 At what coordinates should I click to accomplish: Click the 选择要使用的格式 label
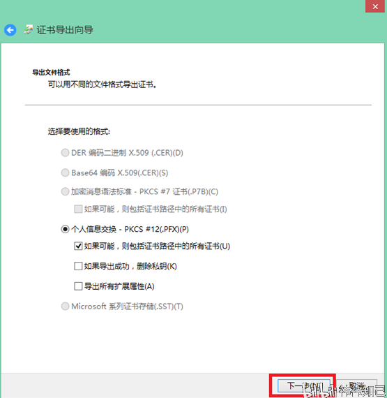click(x=79, y=131)
